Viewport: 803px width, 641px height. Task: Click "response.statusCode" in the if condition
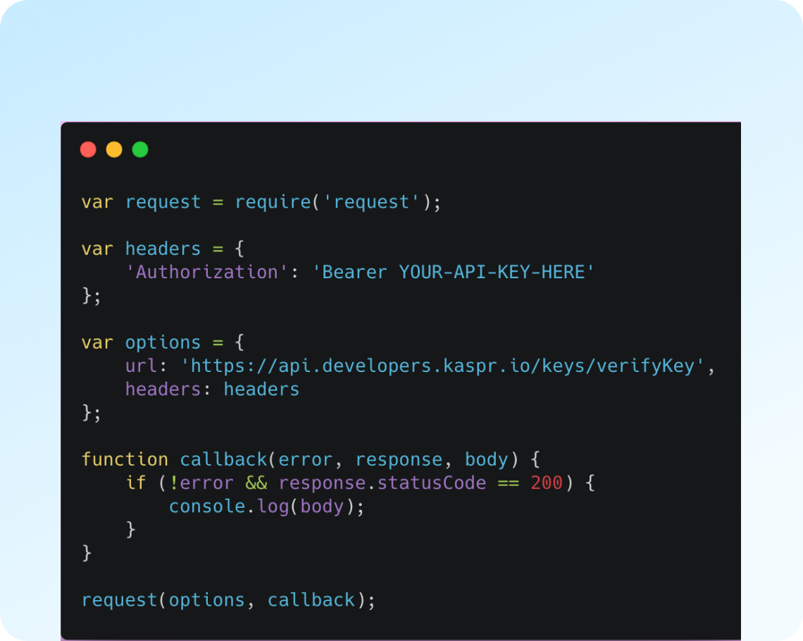382,483
